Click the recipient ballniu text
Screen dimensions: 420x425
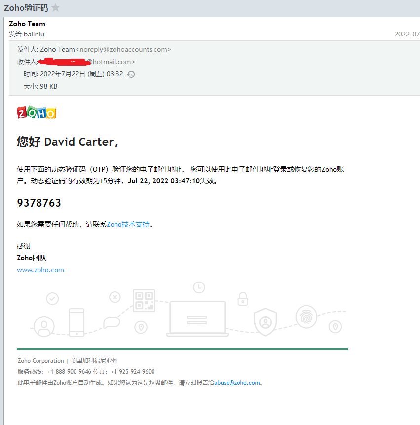[34, 34]
